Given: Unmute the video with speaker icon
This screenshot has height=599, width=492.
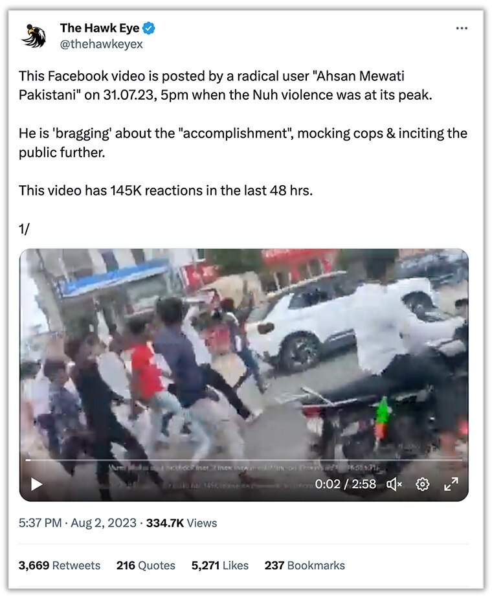Looking at the screenshot, I should (x=394, y=484).
